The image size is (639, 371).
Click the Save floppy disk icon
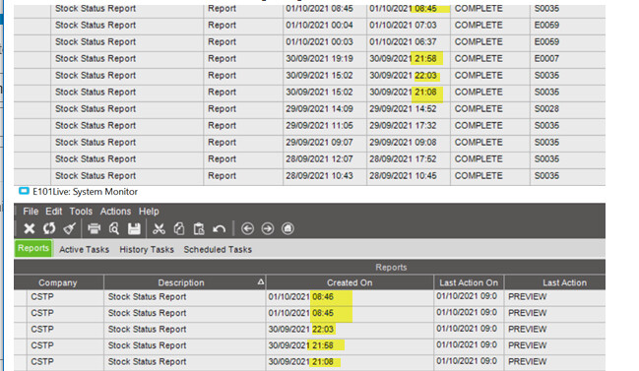point(134,229)
